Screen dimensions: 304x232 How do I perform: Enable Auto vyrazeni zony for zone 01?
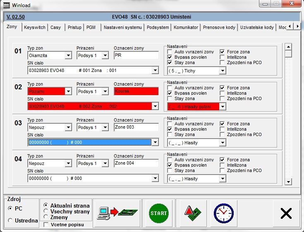click(x=170, y=52)
